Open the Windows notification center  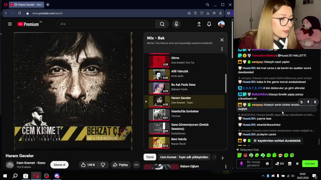click(314, 176)
